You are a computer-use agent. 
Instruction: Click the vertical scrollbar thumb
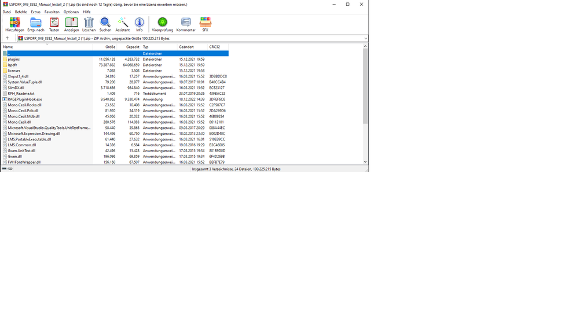click(x=365, y=86)
